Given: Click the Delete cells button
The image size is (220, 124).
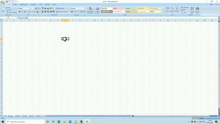Looking at the screenshot, I should coord(172,10).
